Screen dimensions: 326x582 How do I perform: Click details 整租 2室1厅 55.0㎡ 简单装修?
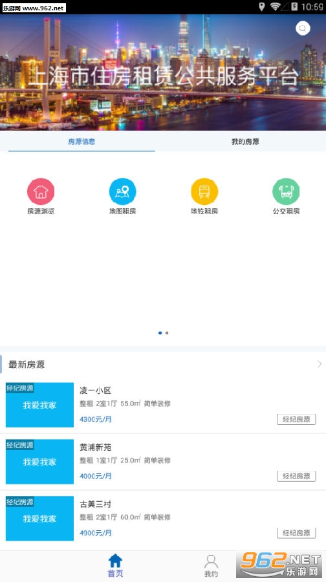(125, 404)
